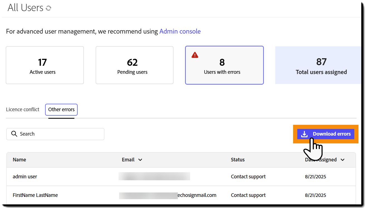Image resolution: width=366 pixels, height=208 pixels.
Task: Toggle the Date Assigned sort chevron
Action: pos(343,160)
